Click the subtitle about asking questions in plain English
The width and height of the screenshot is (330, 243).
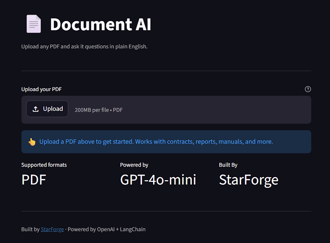click(x=84, y=47)
